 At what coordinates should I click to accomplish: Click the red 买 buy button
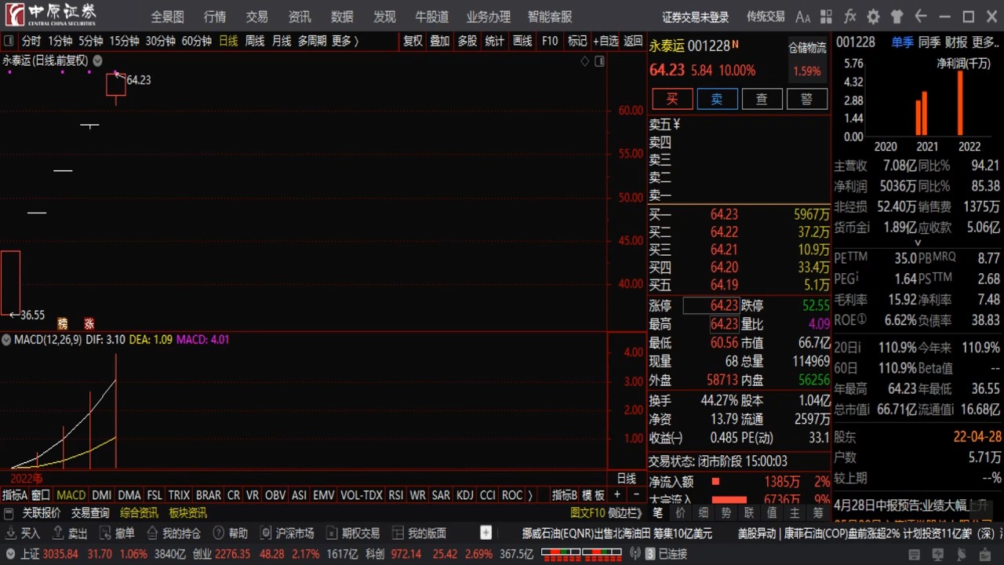pyautogui.click(x=672, y=98)
